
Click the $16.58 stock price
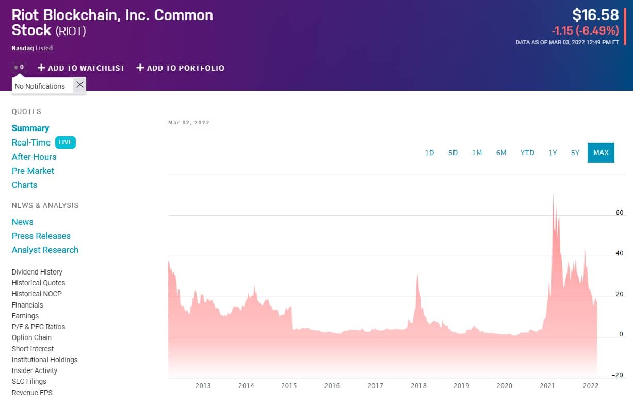coord(595,15)
